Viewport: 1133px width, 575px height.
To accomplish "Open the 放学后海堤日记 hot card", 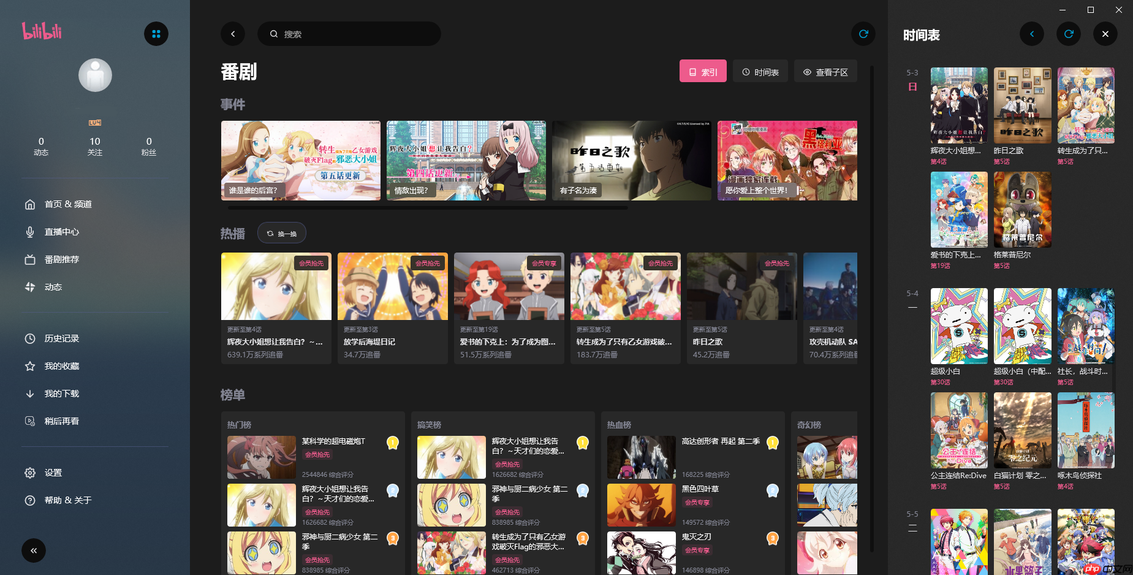I will pos(393,308).
